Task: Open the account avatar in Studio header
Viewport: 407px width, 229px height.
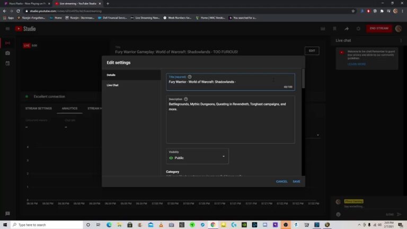Action: 398,29
